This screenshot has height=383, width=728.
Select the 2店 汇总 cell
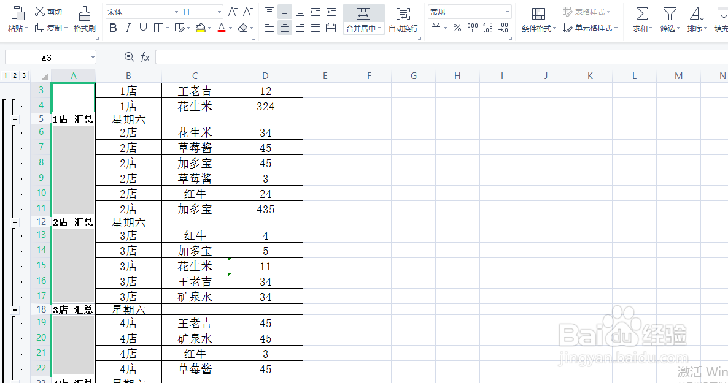click(x=73, y=222)
